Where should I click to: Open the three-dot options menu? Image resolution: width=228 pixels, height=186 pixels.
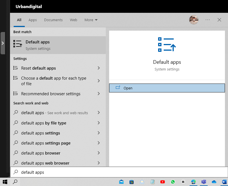coord(208,20)
